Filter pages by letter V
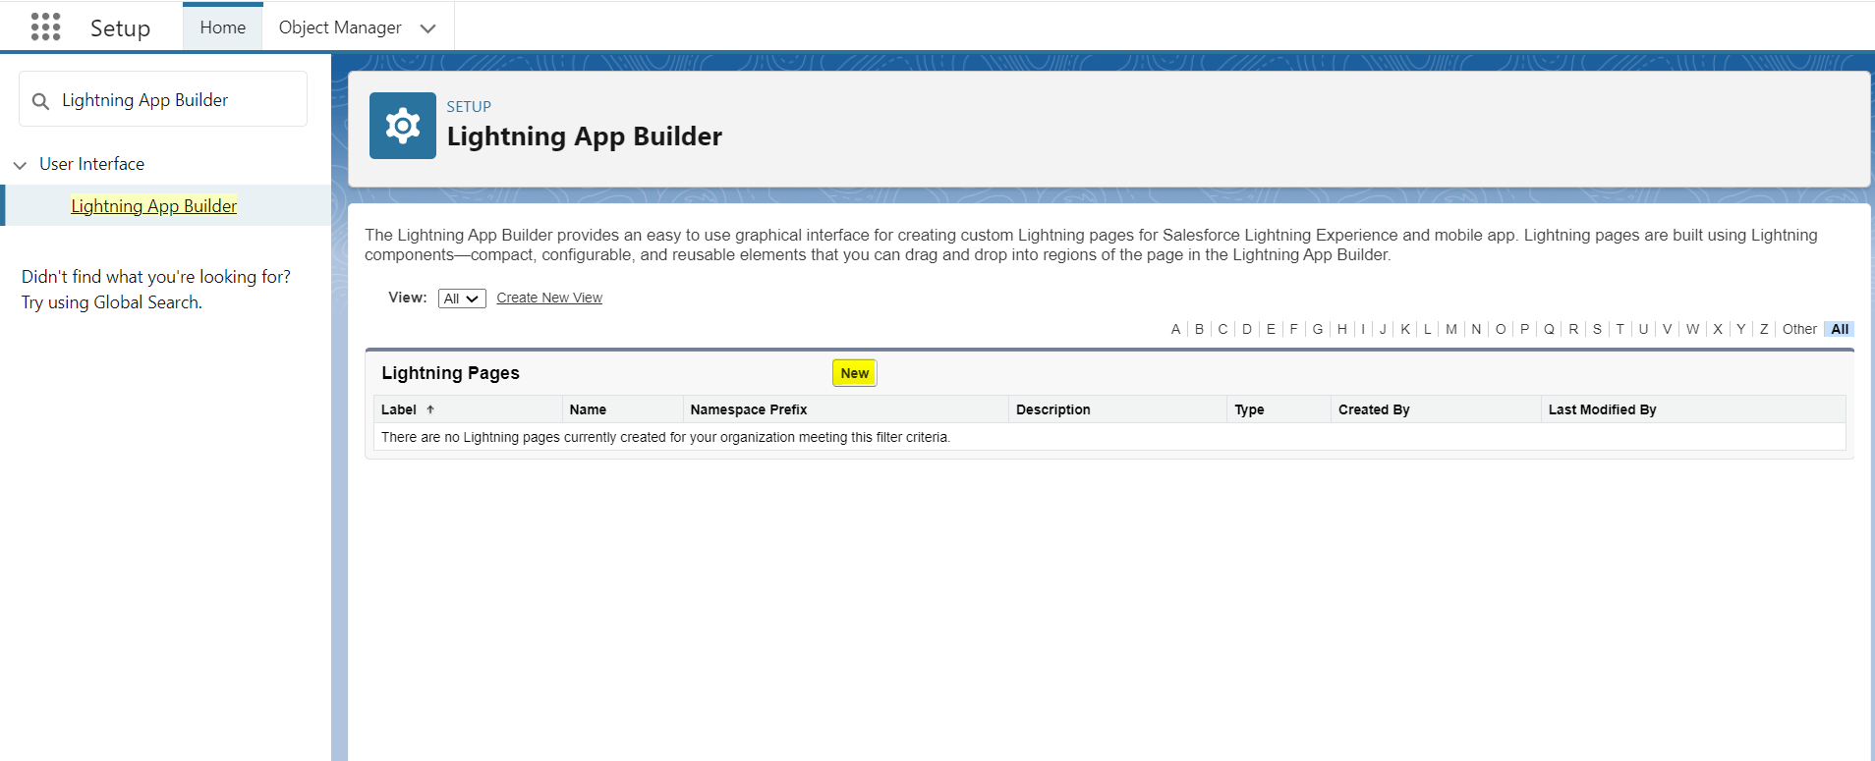 click(x=1667, y=329)
